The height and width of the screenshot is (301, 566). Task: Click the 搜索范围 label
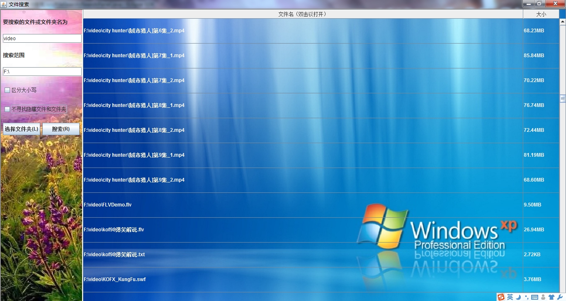(14, 55)
